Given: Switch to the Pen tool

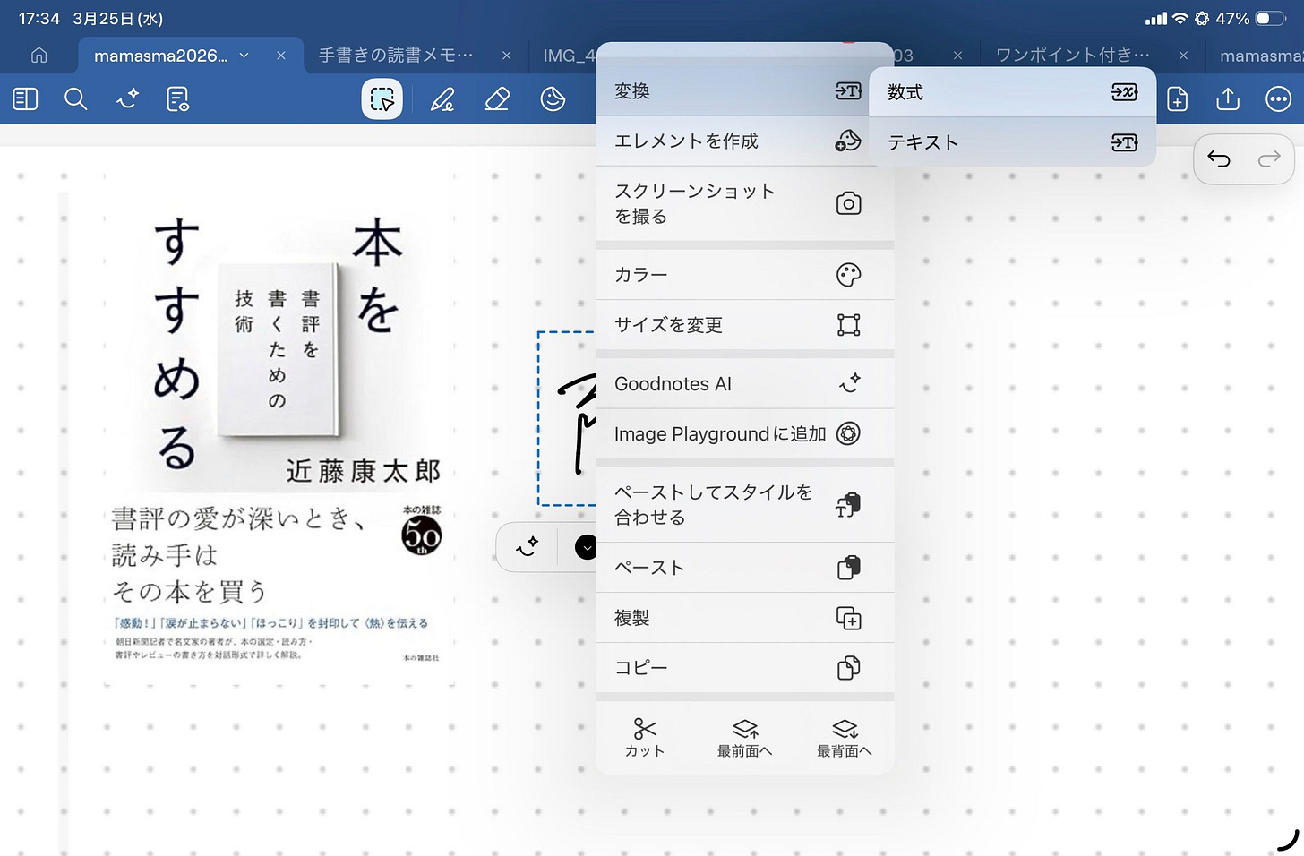Looking at the screenshot, I should (x=441, y=99).
